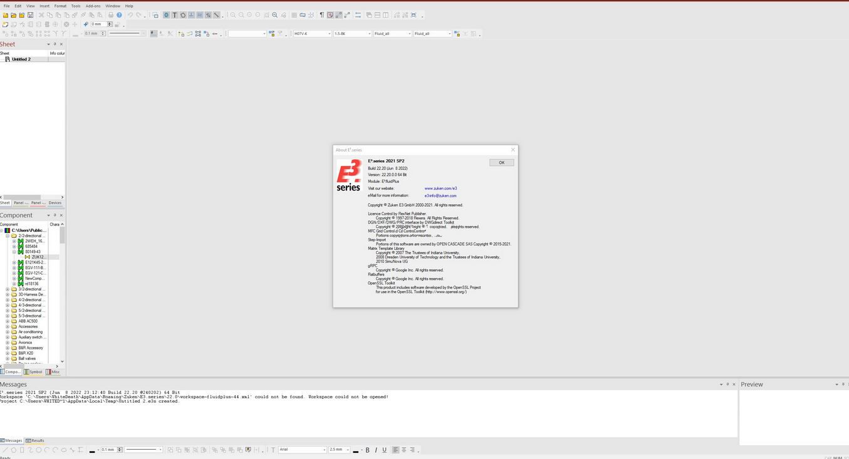Open the Arial font dropdown

tap(324, 450)
